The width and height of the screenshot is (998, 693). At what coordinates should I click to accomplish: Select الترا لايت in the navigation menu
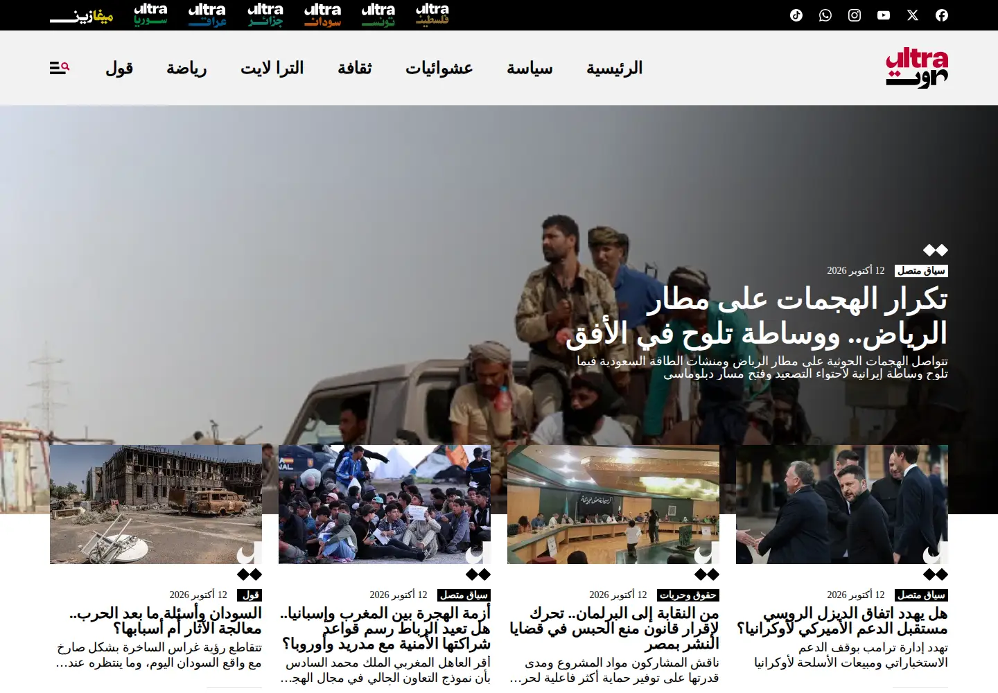(x=272, y=68)
